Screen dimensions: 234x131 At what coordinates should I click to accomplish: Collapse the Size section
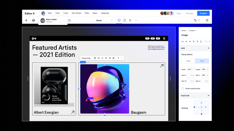click(x=208, y=48)
